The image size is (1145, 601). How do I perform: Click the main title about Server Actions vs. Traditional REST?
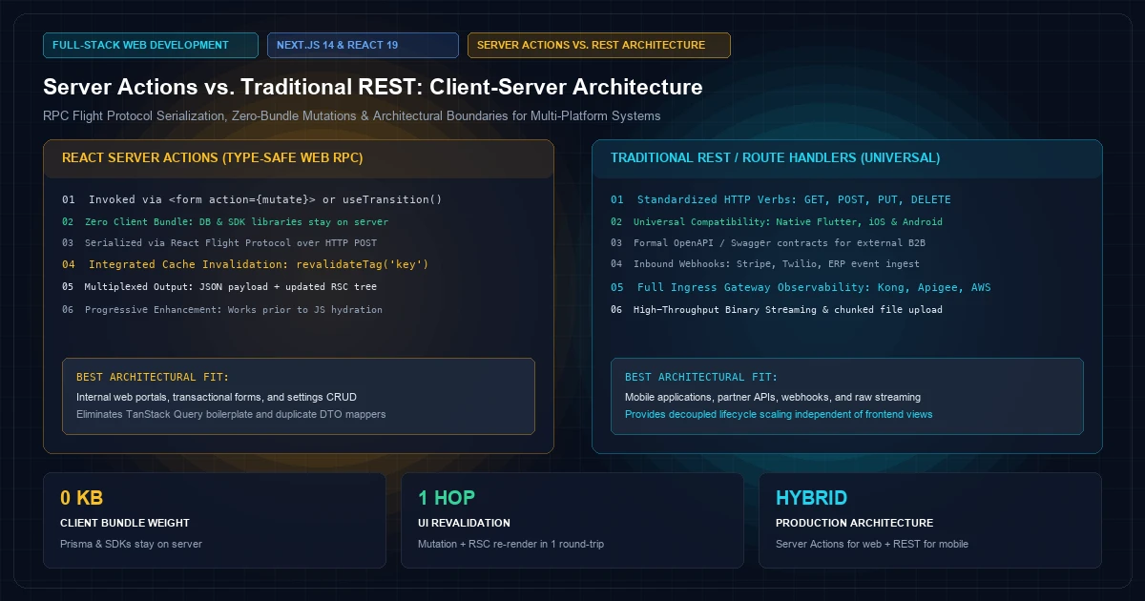[x=373, y=87]
